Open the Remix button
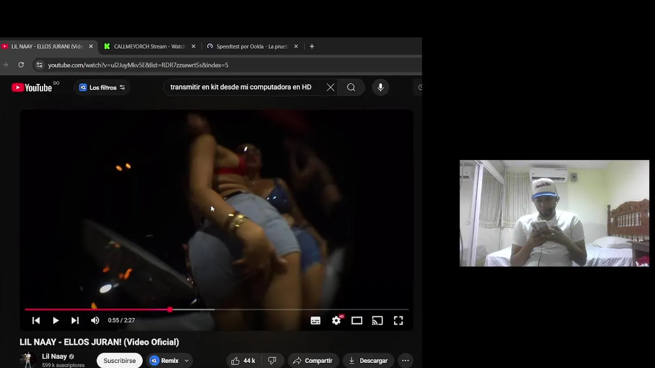This screenshot has height=368, width=655. pyautogui.click(x=164, y=361)
